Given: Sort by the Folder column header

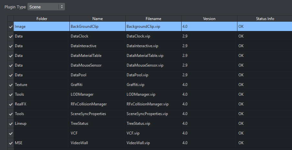Looking at the screenshot, I should 42,19.
